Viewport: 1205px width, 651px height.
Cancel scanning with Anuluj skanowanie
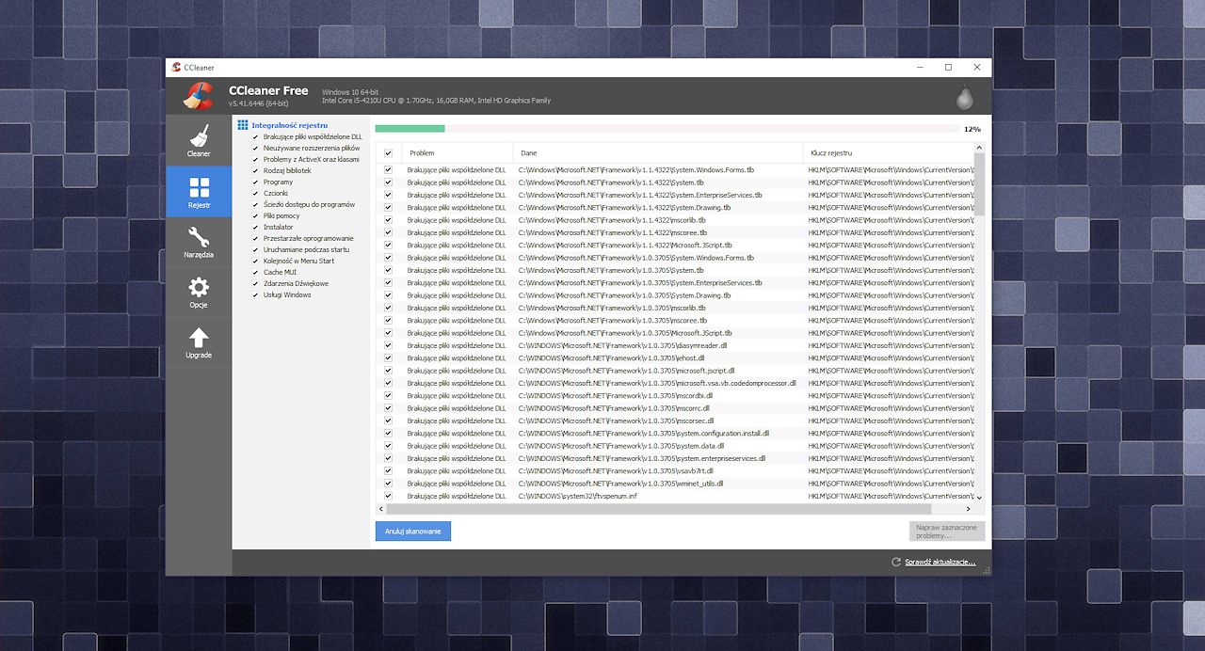(413, 532)
